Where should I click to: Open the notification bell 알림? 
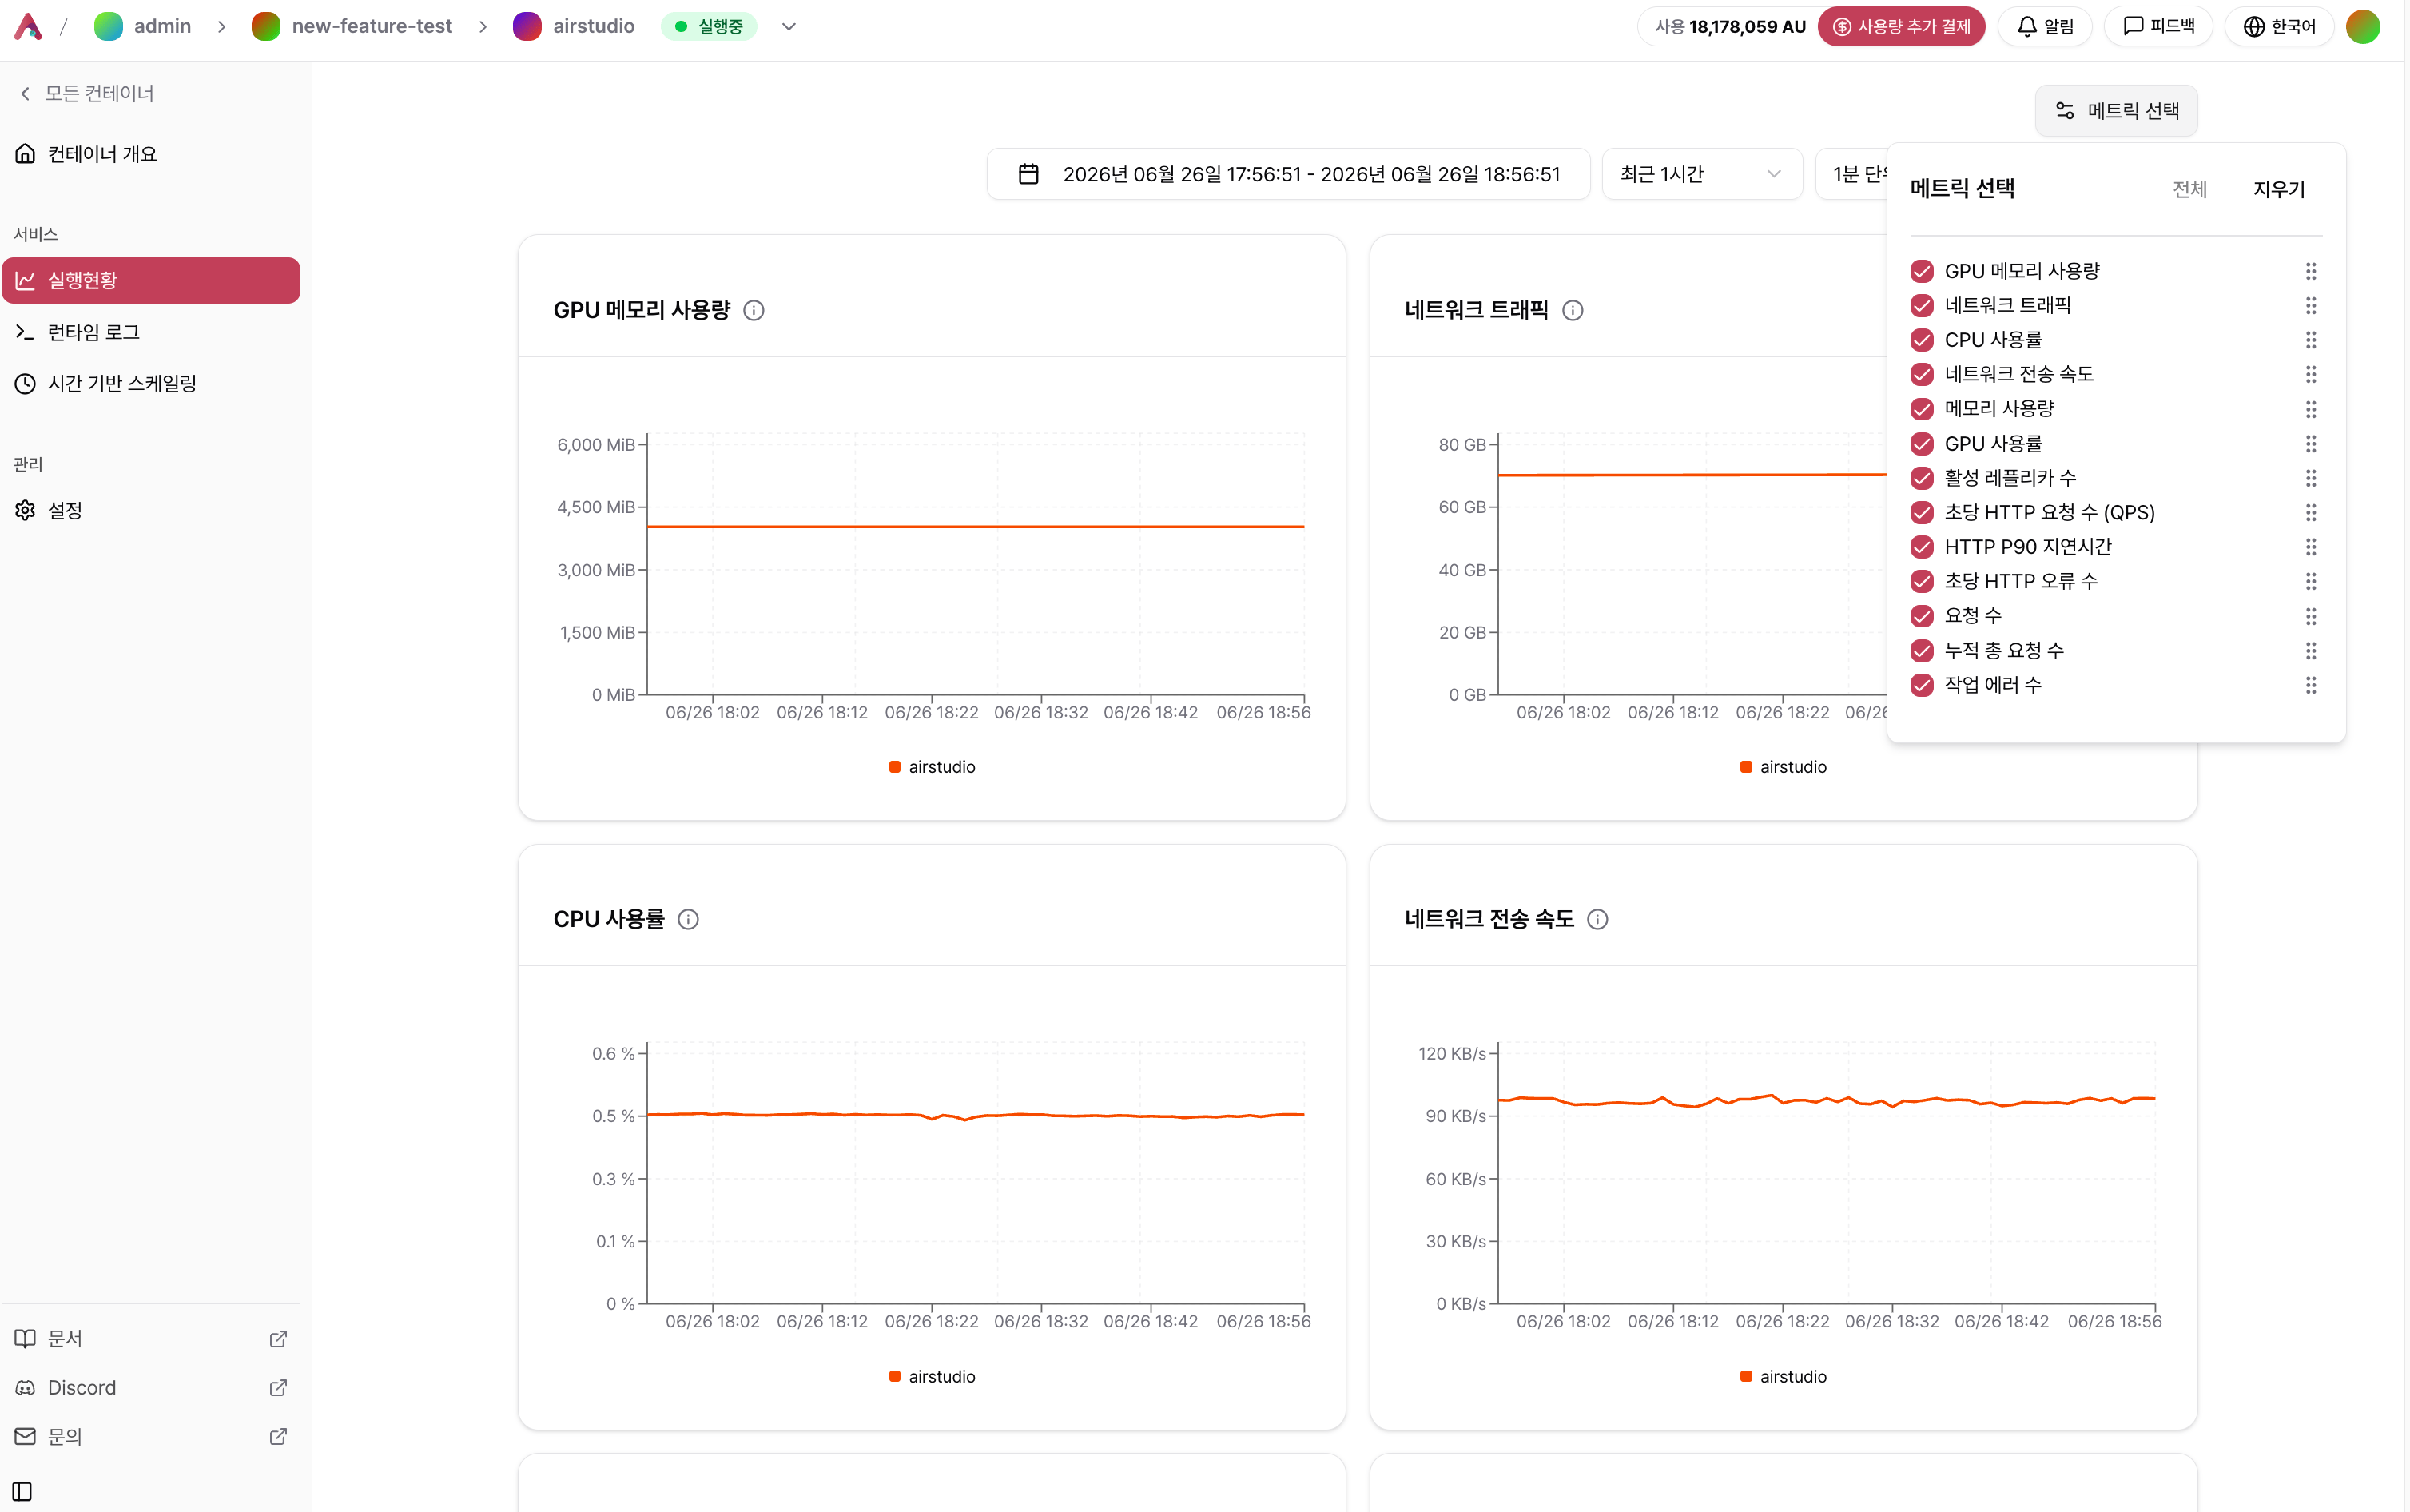[2045, 26]
